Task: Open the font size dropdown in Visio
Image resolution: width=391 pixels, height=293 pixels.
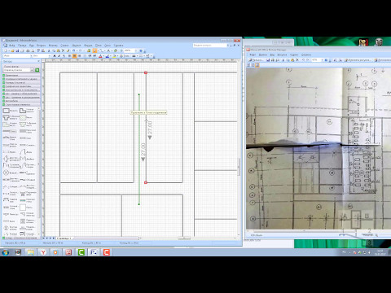Action: pos(50,55)
